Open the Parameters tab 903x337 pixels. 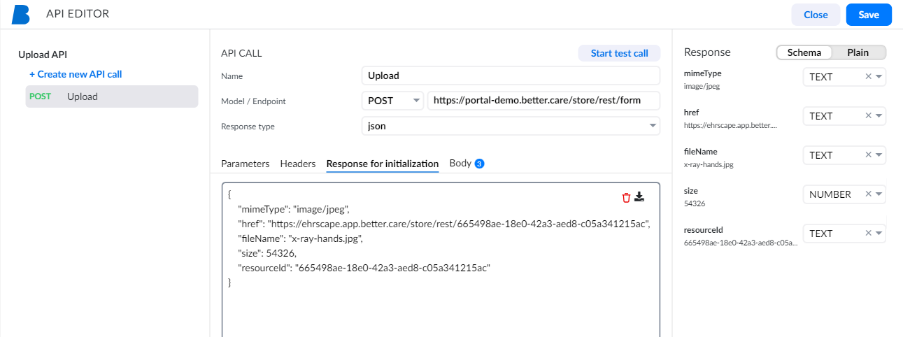click(x=245, y=164)
